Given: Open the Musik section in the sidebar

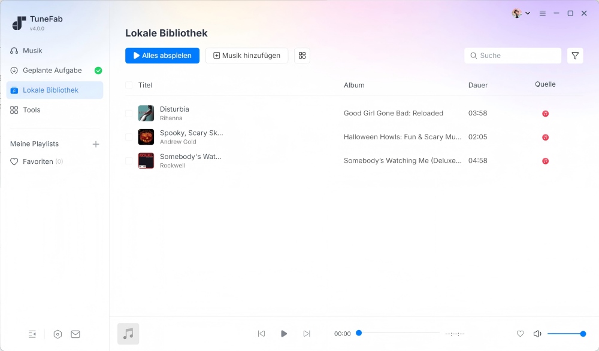Looking at the screenshot, I should [x=33, y=50].
